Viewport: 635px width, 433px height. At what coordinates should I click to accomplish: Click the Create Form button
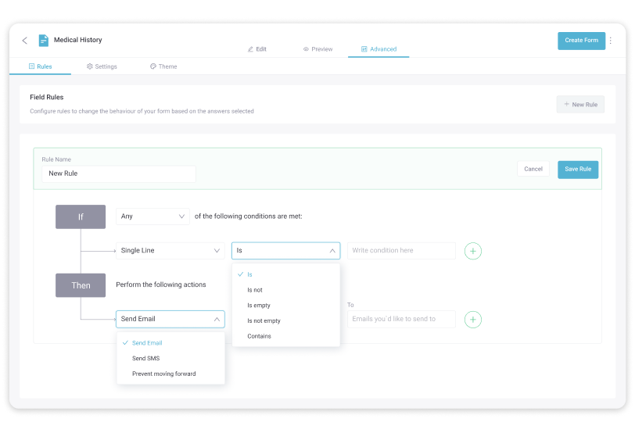coord(581,41)
